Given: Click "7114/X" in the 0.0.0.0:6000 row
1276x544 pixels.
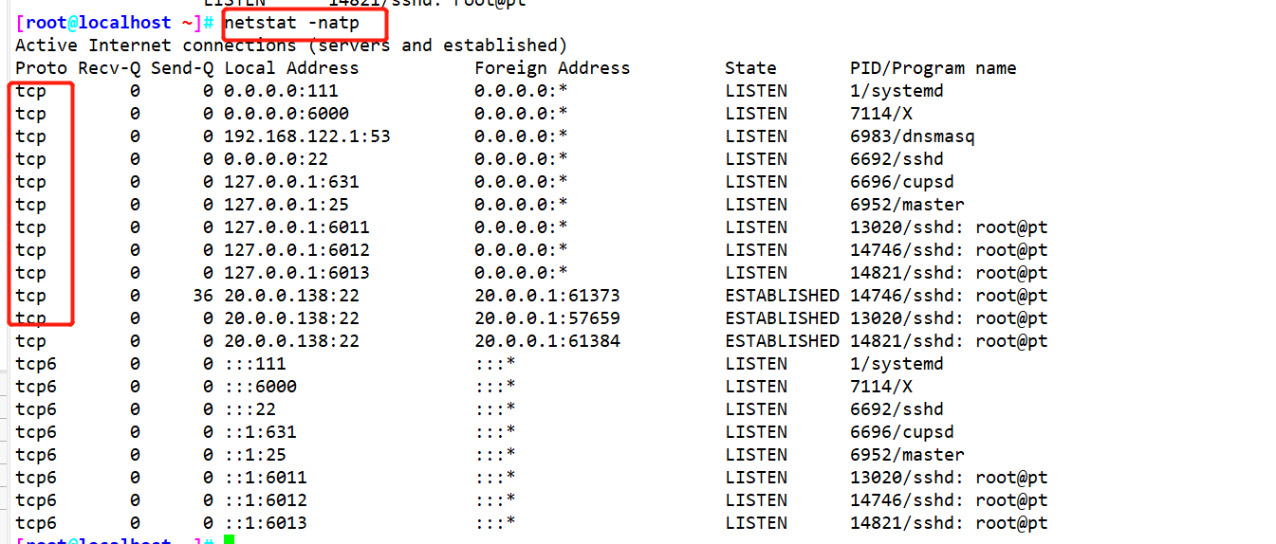Looking at the screenshot, I should coord(881,114).
